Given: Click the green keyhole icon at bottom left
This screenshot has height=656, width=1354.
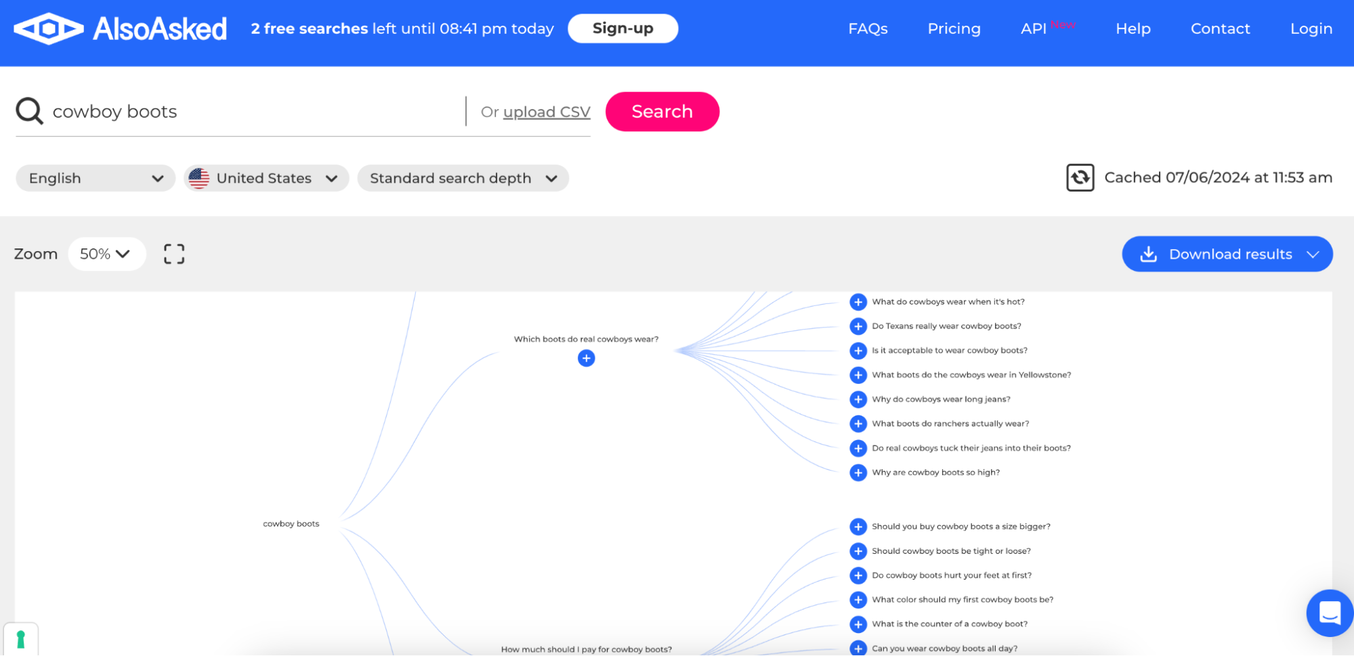Looking at the screenshot, I should point(20,639).
